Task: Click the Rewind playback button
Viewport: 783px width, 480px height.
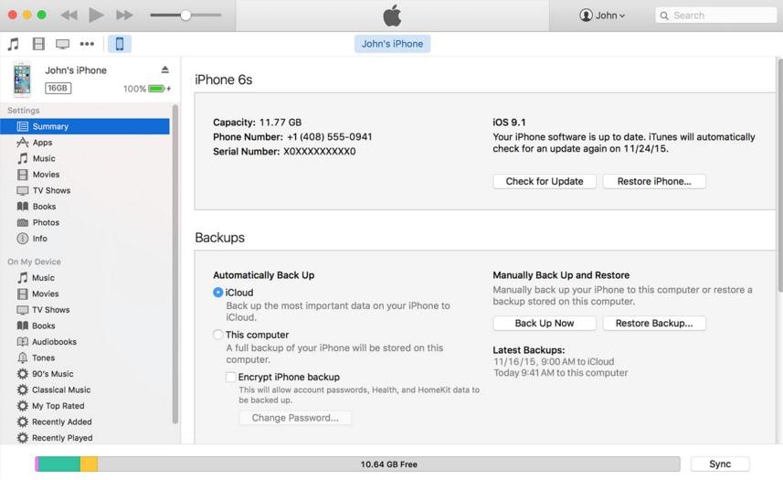Action: tap(69, 15)
